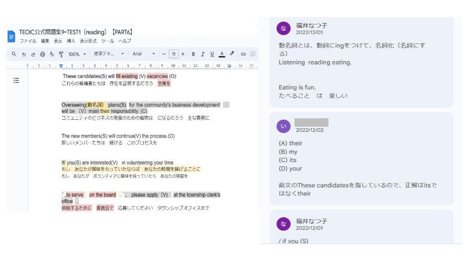
Task: Undo the last edit
Action: 24,54
